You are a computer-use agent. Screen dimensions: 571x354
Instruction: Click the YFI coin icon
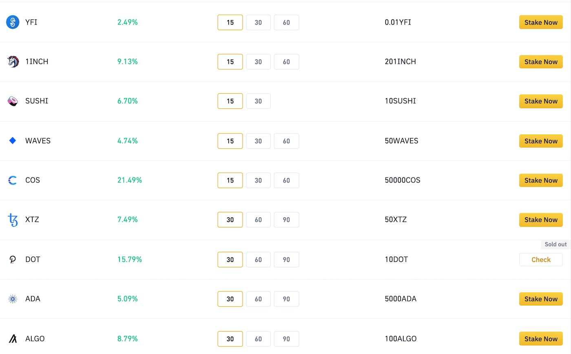13,22
